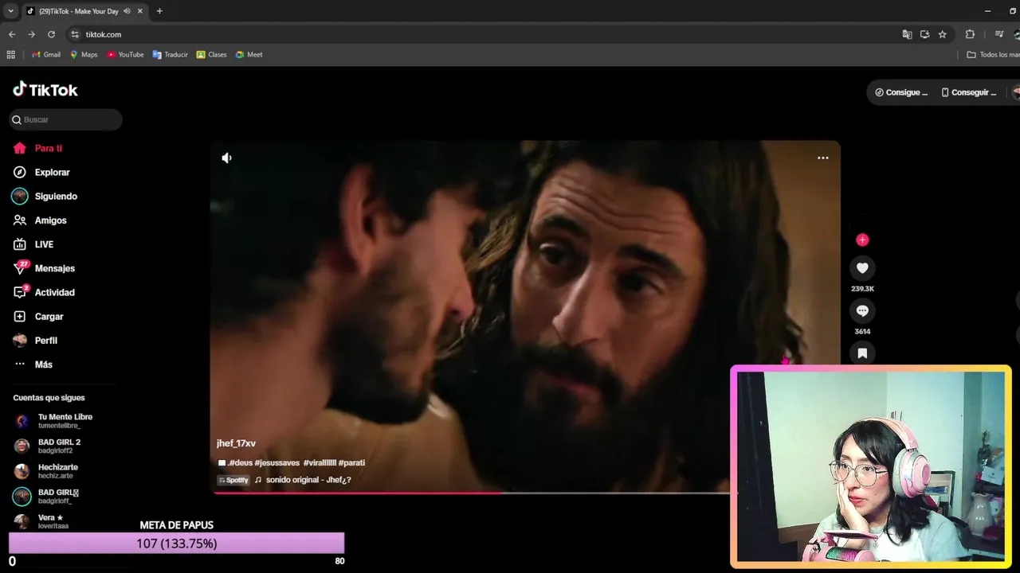Image resolution: width=1020 pixels, height=573 pixels.
Task: Open the Gmail bookmark
Action: (x=46, y=55)
